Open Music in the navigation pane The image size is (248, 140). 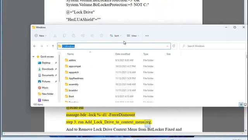click(x=45, y=87)
